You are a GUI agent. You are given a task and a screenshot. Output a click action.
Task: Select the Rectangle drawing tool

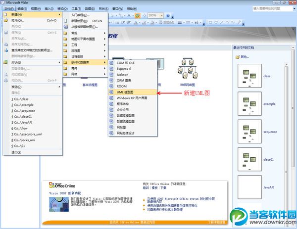210,22
